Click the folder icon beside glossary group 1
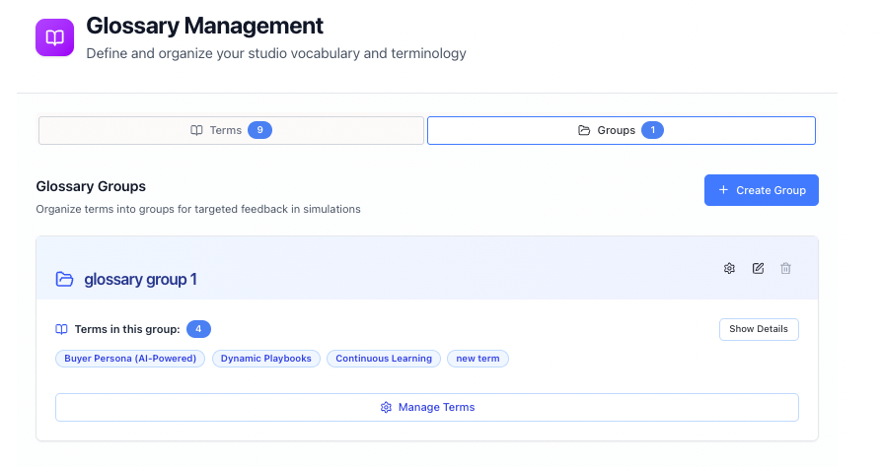 pyautogui.click(x=64, y=279)
